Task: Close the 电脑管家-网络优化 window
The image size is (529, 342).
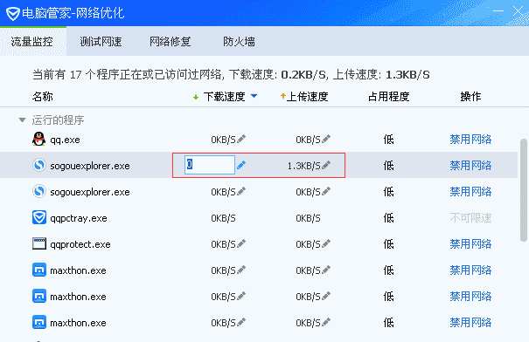Action: click(x=519, y=10)
